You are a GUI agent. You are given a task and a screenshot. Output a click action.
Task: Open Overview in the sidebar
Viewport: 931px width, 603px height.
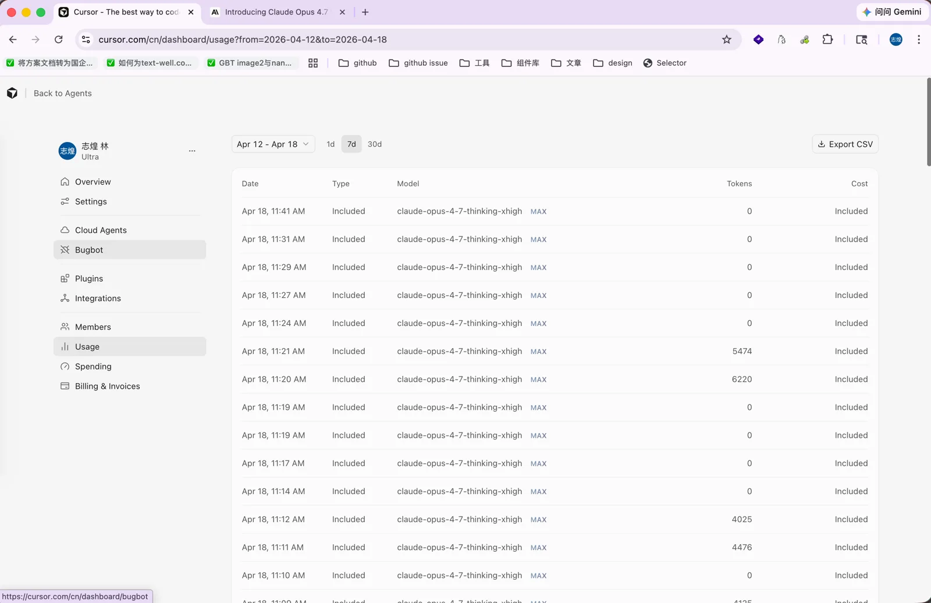pyautogui.click(x=130, y=182)
